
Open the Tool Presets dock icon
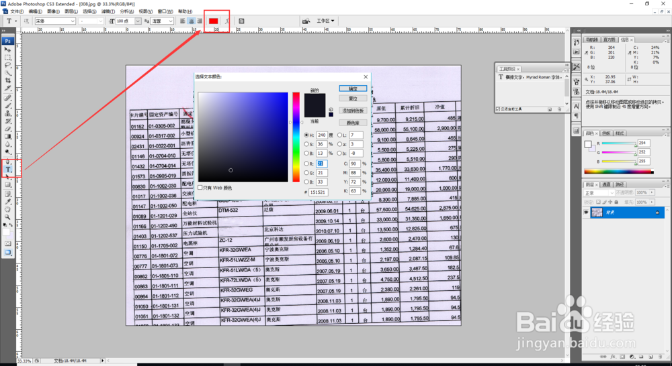(577, 67)
